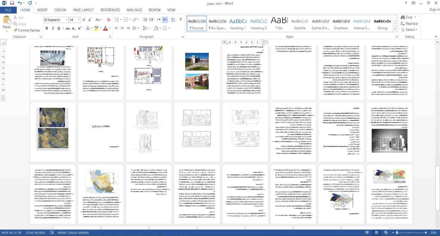Apply the Strong style
The width and height of the screenshot is (440, 236).
pyautogui.click(x=382, y=24)
